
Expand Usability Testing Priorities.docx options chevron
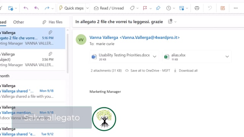154,57
